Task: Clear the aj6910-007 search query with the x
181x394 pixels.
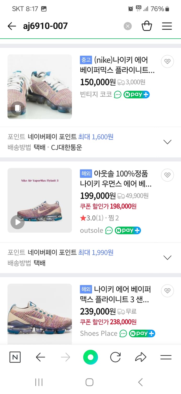Action: [x=127, y=26]
